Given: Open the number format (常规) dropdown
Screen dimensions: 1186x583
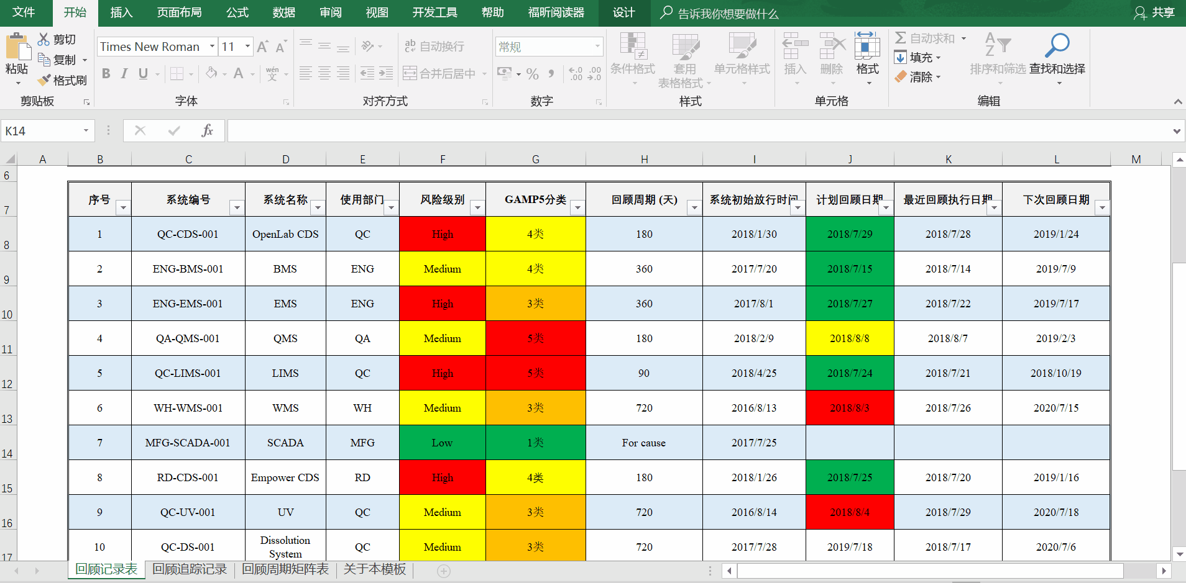Looking at the screenshot, I should tap(597, 47).
